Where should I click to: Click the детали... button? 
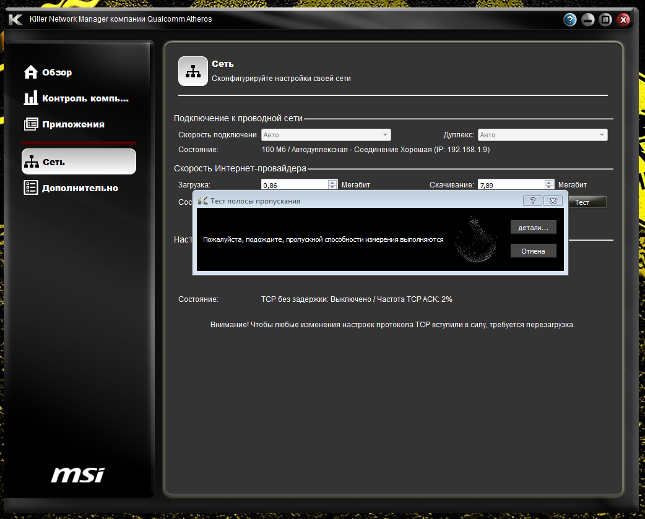click(534, 227)
